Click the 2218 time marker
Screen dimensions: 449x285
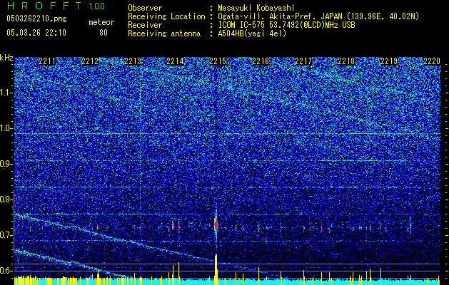[x=346, y=61]
